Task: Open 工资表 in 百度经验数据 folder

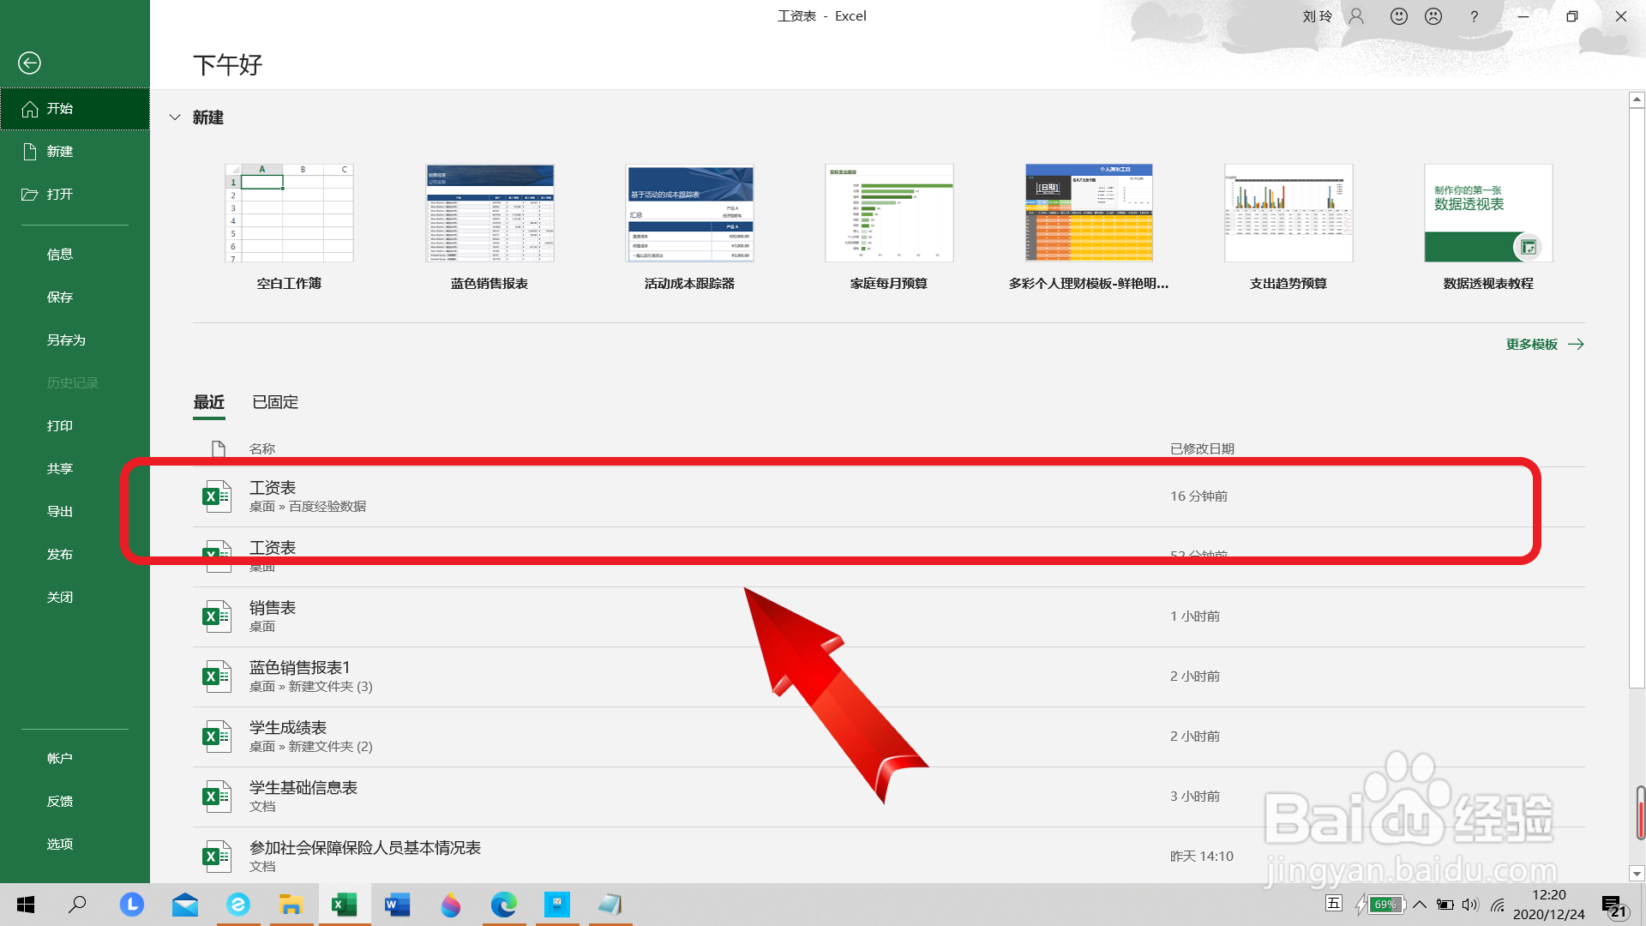Action: coord(889,497)
